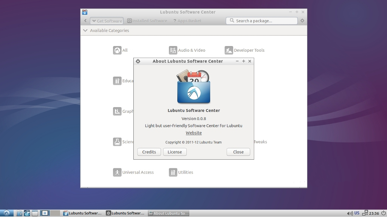This screenshot has height=217, width=387.
Task: Open the settings gear in main toolbar
Action: click(302, 21)
